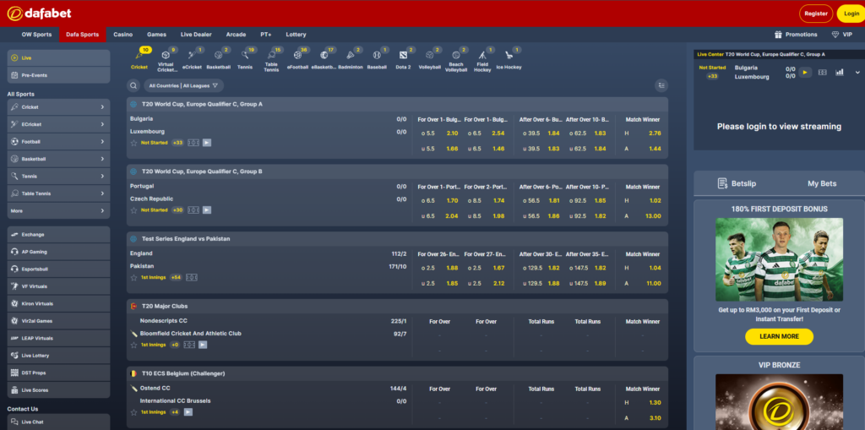Expand the Basketball sidebar category

pos(58,159)
